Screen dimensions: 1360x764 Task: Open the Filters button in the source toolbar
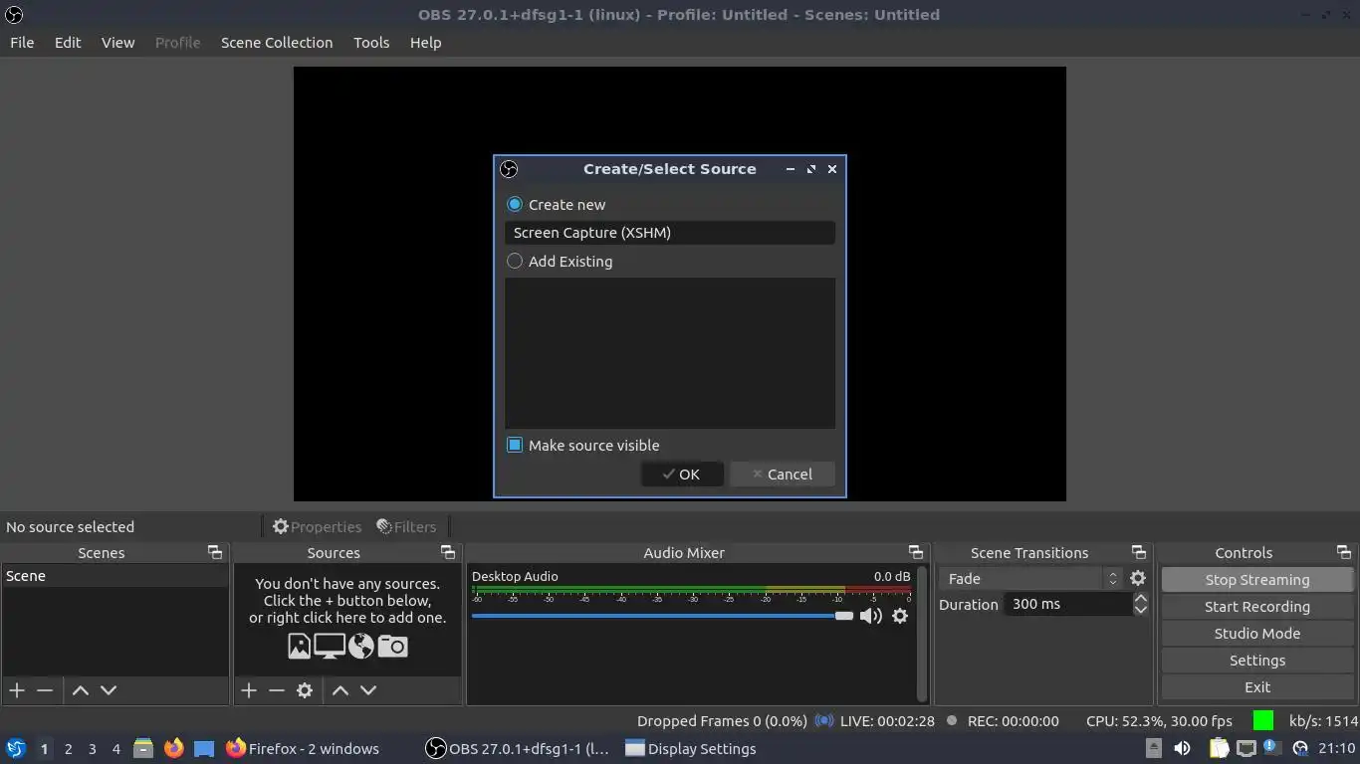406,526
